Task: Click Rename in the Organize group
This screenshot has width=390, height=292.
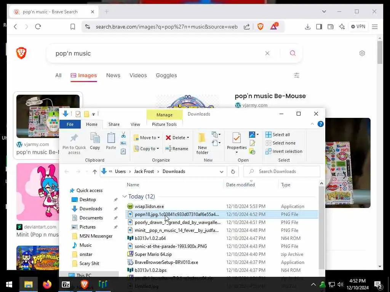Action: [x=177, y=149]
